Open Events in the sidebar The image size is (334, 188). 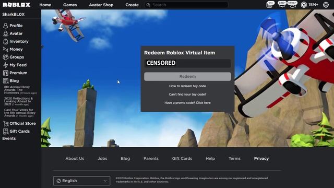tap(9, 138)
